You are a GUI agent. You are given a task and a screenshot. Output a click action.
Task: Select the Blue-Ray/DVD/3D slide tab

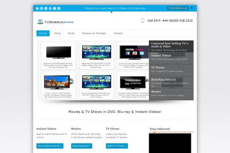(171, 83)
